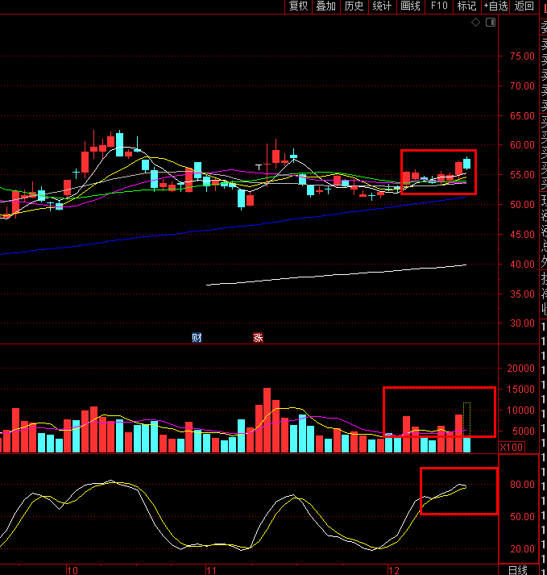Click the red 涨 marker icon
This screenshot has width=547, height=575.
click(x=258, y=337)
